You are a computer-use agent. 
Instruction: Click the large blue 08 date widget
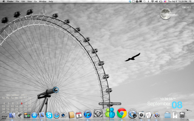[x=177, y=105]
